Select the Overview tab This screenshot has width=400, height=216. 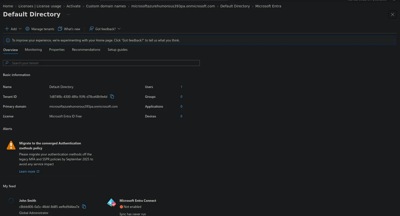click(10, 50)
